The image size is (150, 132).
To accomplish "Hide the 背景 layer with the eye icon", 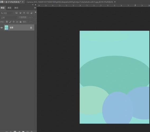I will (2, 28).
